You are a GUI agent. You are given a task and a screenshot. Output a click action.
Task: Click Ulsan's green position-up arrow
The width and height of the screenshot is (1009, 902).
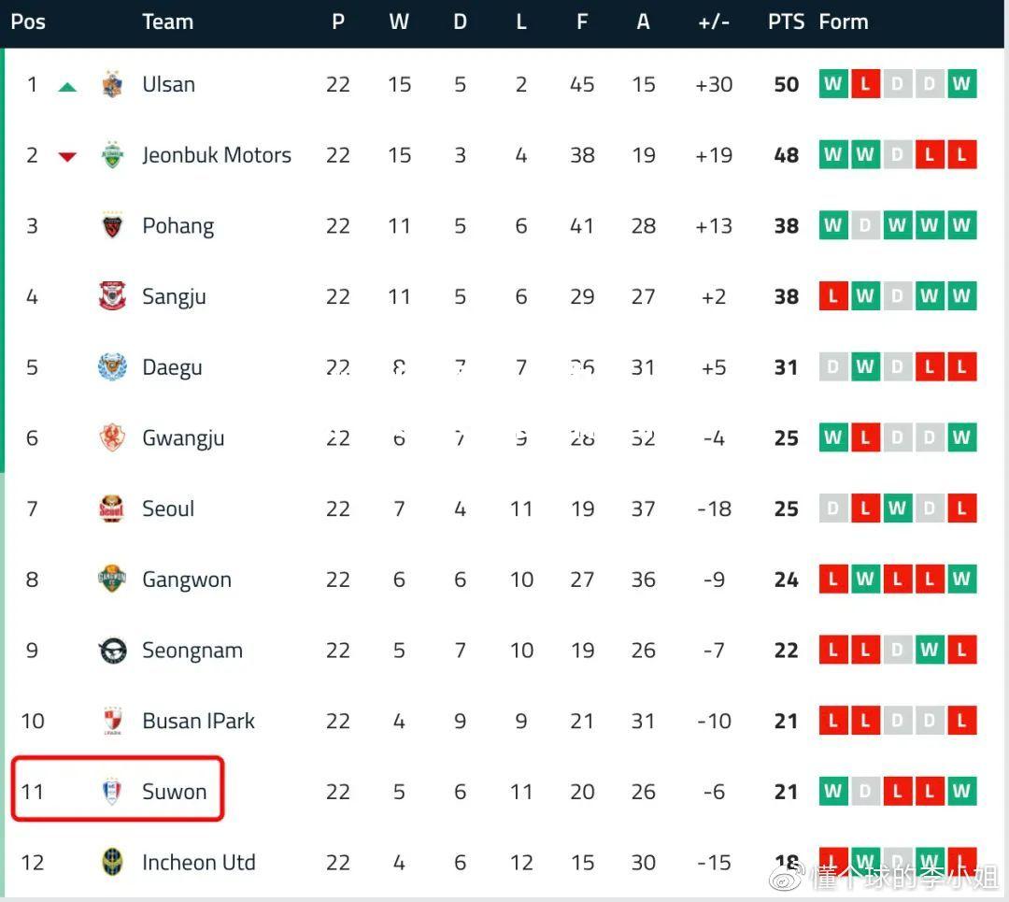click(x=67, y=87)
